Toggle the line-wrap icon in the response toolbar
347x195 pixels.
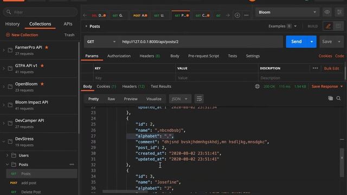(x=199, y=99)
